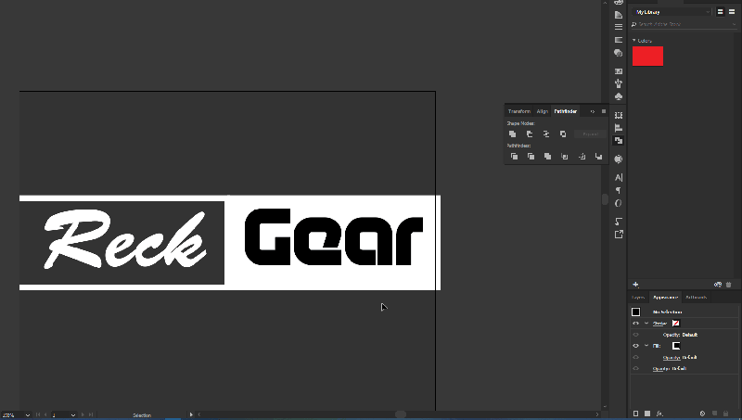Apply Exclude shape mode
The height and width of the screenshot is (420, 742).
(563, 134)
